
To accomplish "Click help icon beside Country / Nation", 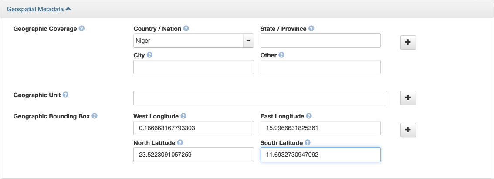I will [186, 28].
